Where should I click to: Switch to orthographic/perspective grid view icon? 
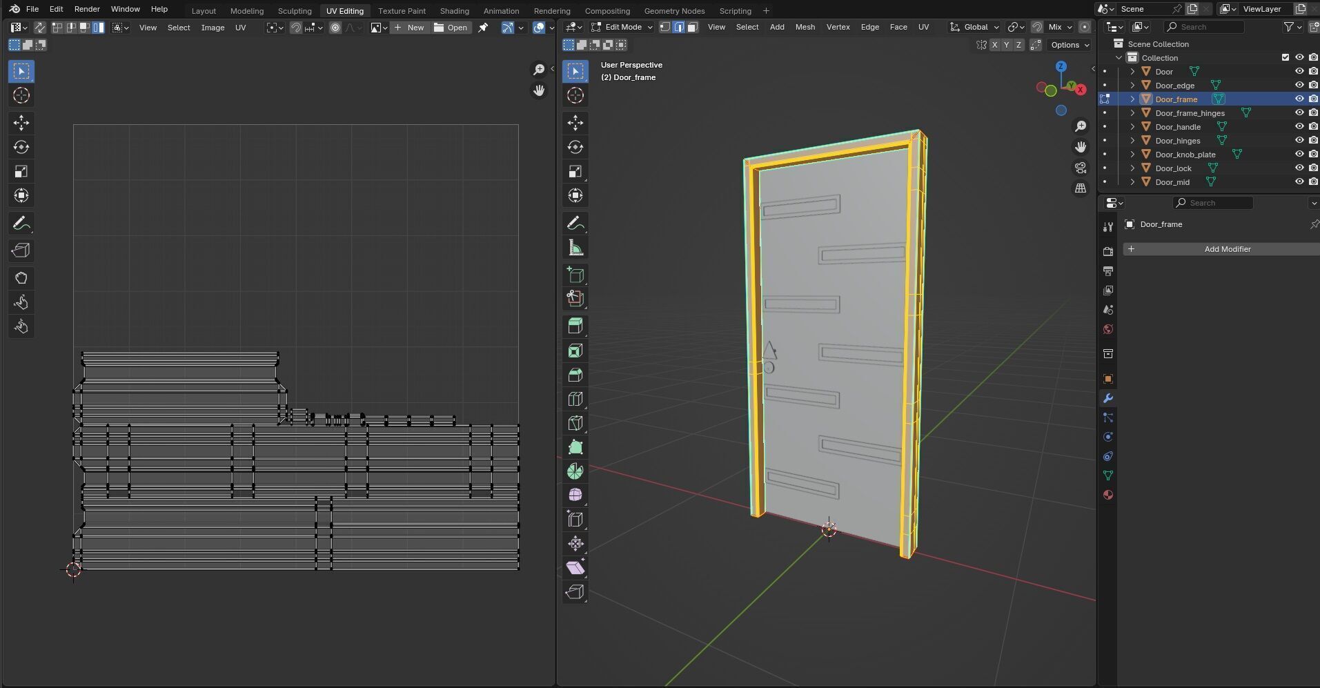point(1081,188)
